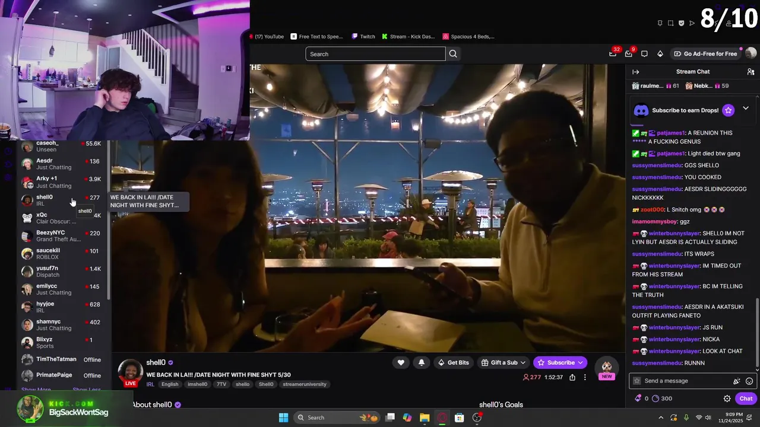The image size is (760, 427).
Task: Click the Twitch search input field
Action: [375, 54]
